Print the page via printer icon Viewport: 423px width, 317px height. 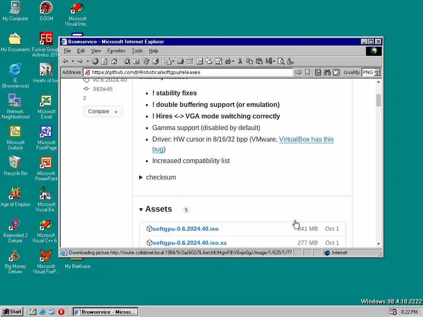click(x=181, y=62)
